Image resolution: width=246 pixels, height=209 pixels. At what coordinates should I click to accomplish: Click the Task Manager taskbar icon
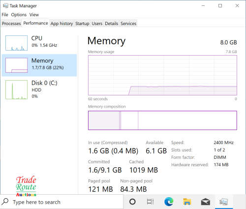point(224,202)
